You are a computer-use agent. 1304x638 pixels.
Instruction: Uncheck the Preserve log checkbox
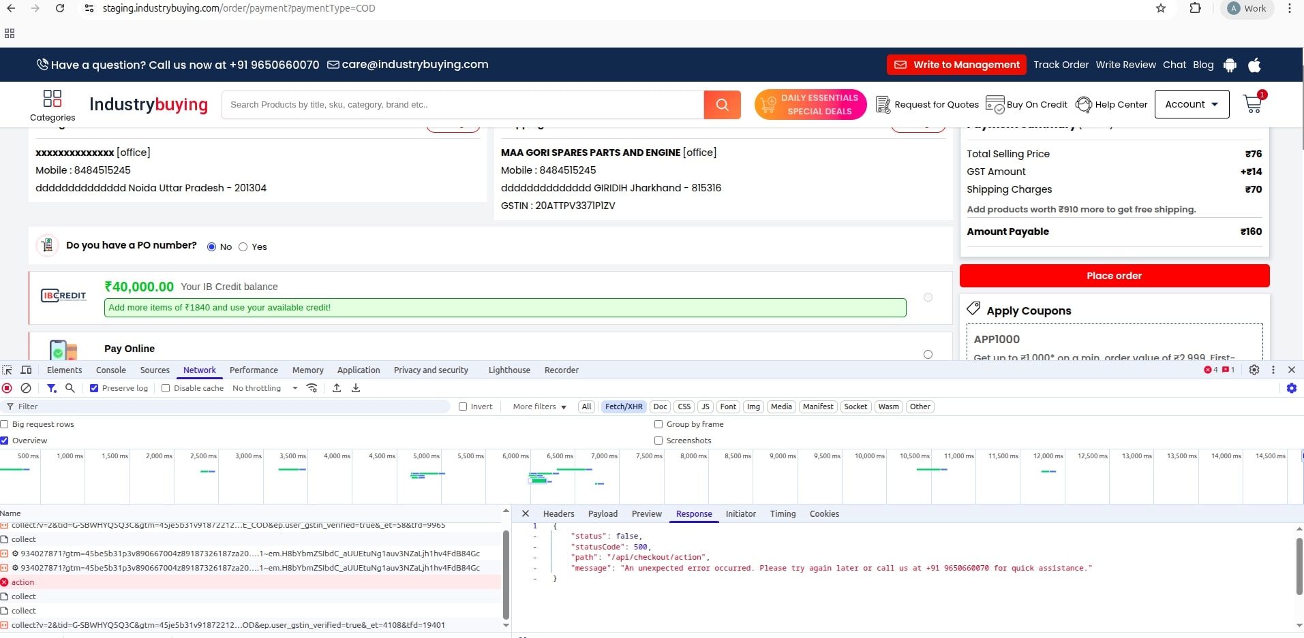tap(95, 388)
